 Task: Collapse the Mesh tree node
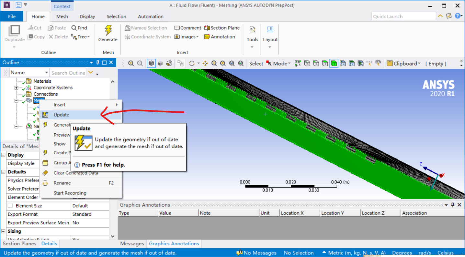coord(16,101)
